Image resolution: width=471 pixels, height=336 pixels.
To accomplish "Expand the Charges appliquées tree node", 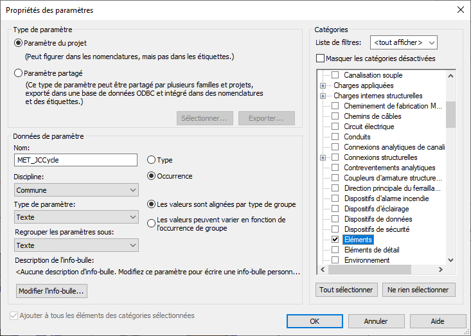I will pyautogui.click(x=323, y=85).
